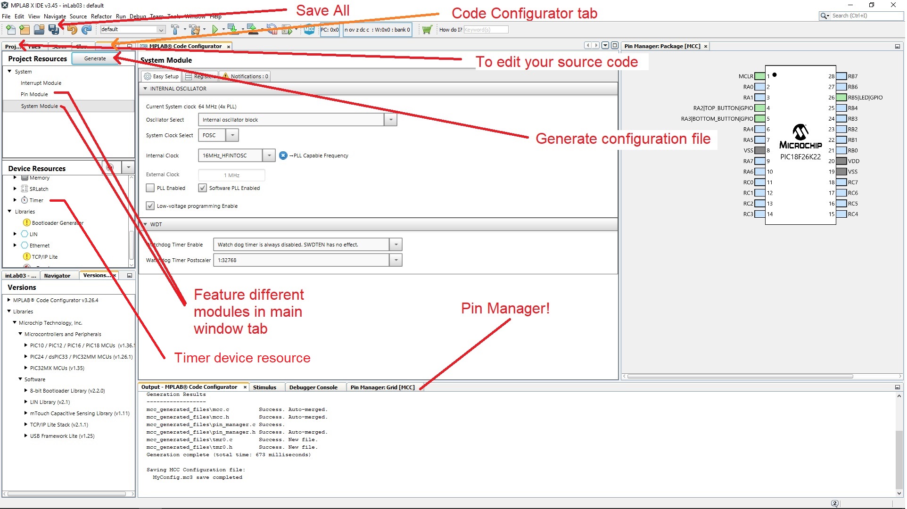Click the Microchip website icon in Device Resources header
907x509 pixels.
(x=110, y=168)
